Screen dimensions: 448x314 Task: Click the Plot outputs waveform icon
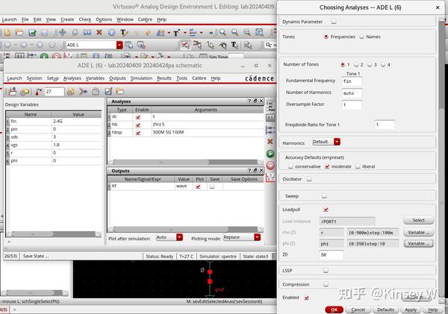270,178
